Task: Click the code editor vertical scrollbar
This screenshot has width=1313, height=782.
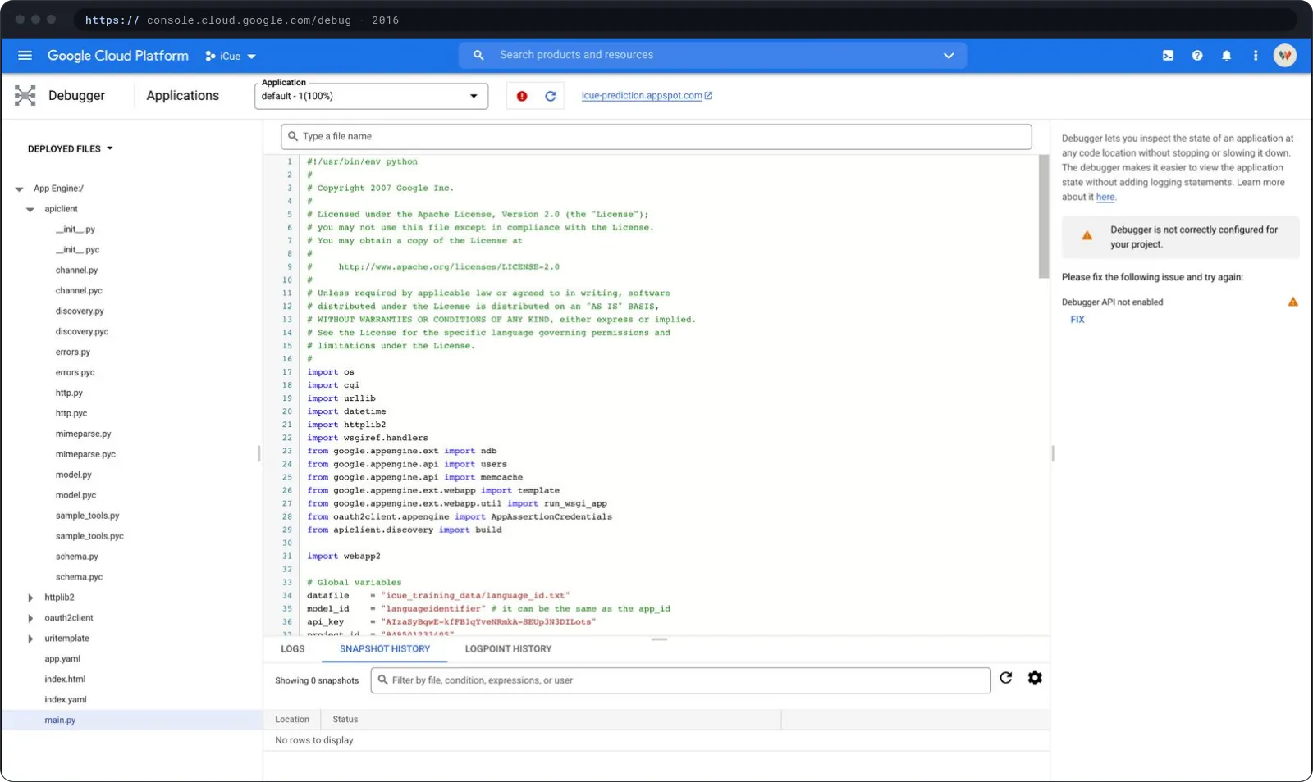Action: 1044,217
